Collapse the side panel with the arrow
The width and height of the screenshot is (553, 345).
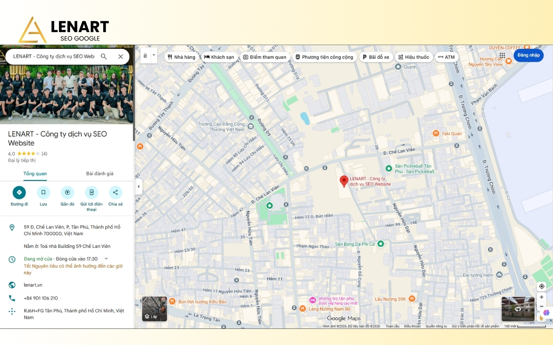(x=138, y=186)
